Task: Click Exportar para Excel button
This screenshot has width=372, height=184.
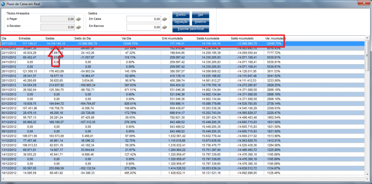Action: [x=191, y=29]
